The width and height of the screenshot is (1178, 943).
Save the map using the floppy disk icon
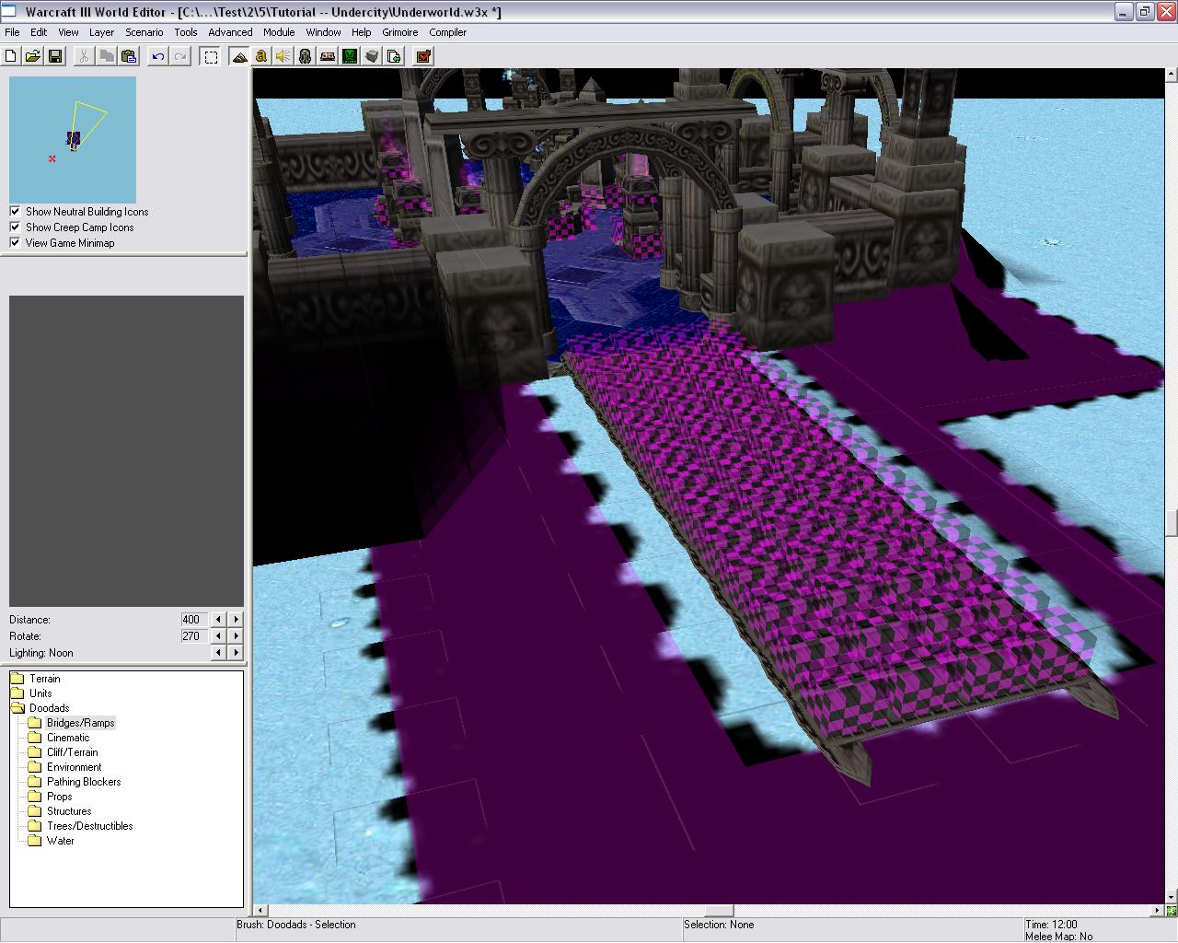tap(55, 56)
